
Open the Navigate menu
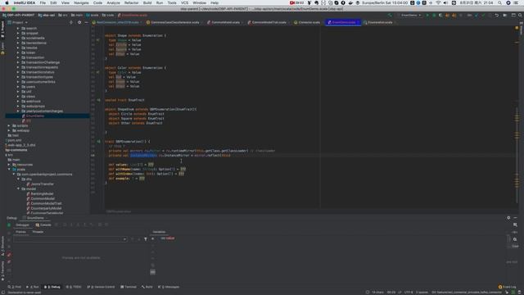(x=81, y=2)
